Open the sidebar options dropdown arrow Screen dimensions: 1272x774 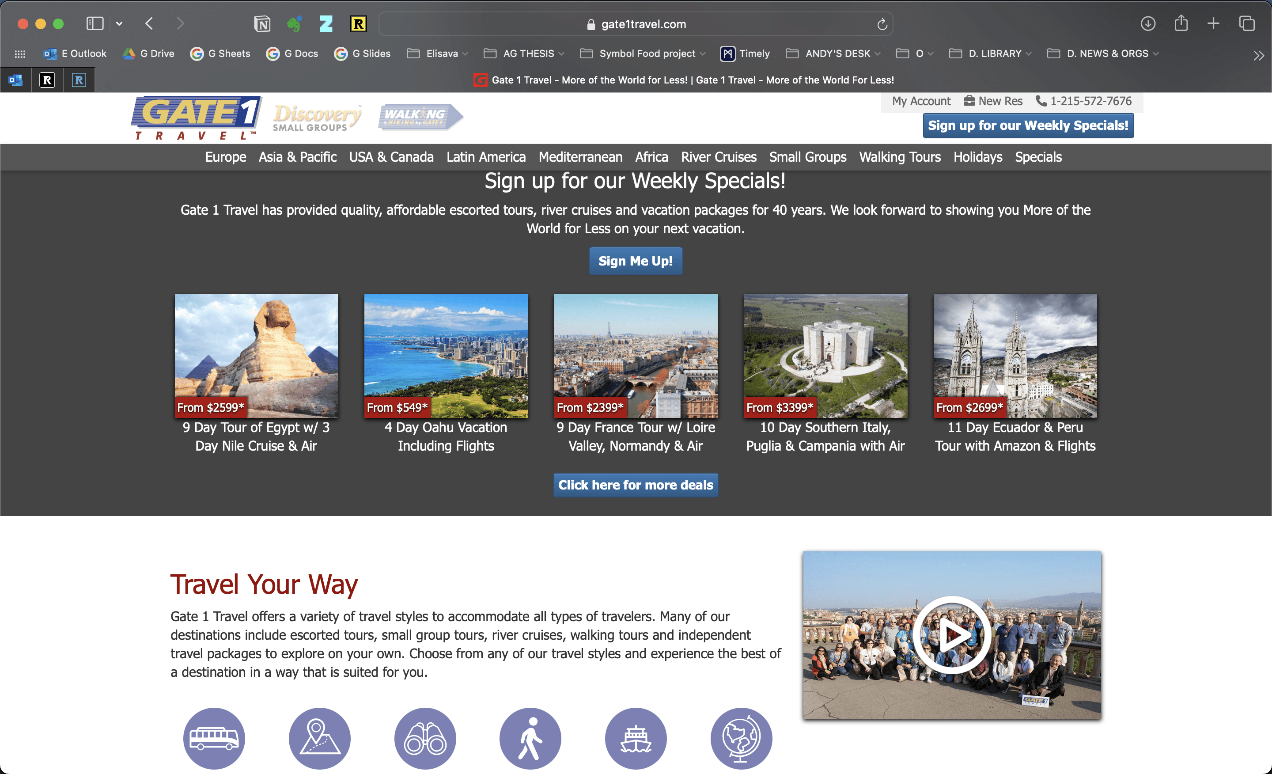pos(119,24)
